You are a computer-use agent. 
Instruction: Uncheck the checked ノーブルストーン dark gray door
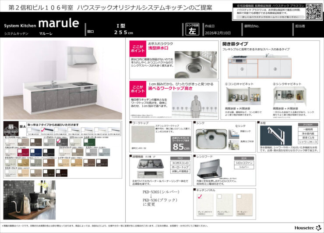coord(58,141)
